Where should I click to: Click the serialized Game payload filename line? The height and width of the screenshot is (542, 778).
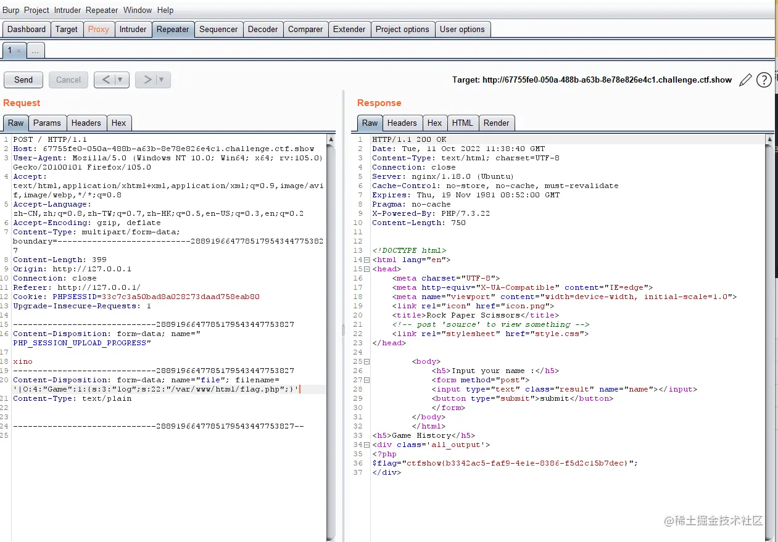155,390
